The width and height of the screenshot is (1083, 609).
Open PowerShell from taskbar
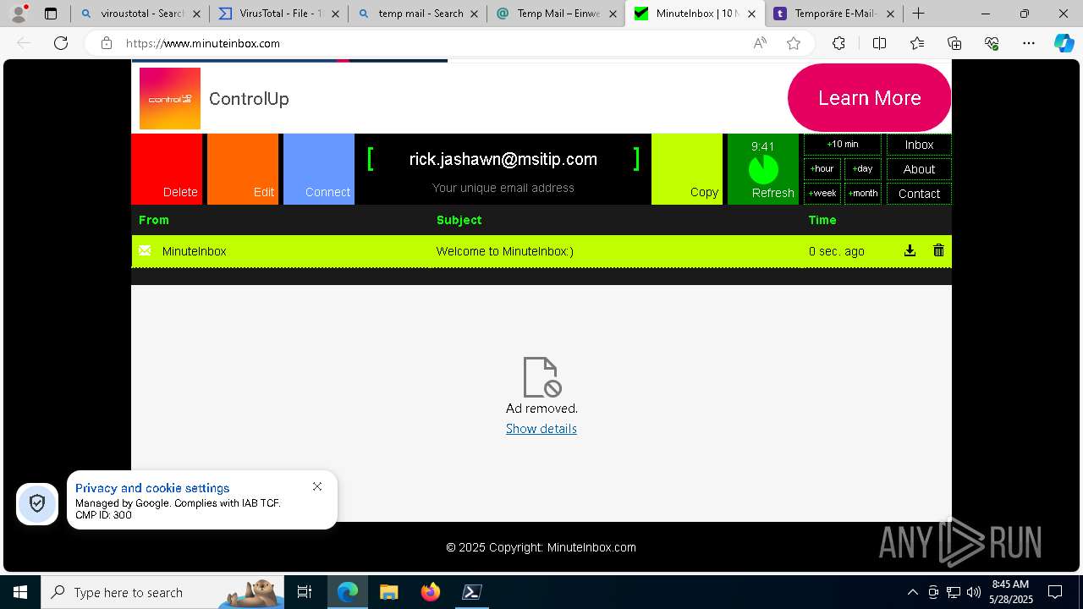tap(471, 592)
